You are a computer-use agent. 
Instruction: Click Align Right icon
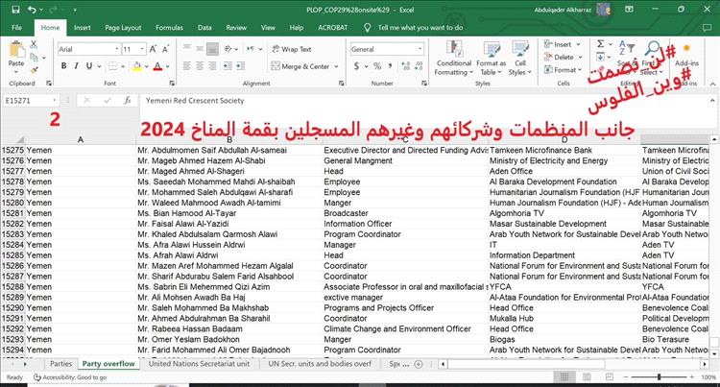tap(212, 66)
